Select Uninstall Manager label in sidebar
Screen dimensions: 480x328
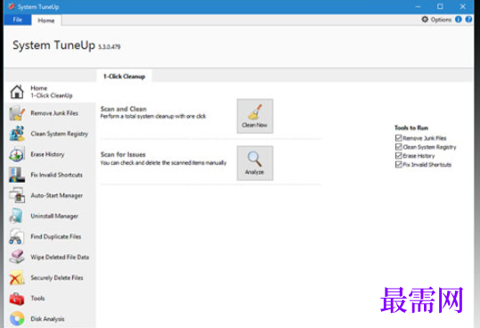tap(54, 216)
